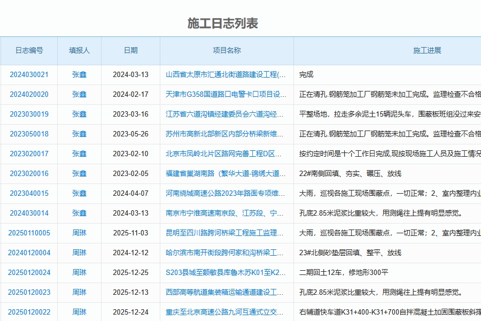Viewport: 481px width, 321px height.
Task: Open log entry 2024030021
Action: pyautogui.click(x=27, y=74)
